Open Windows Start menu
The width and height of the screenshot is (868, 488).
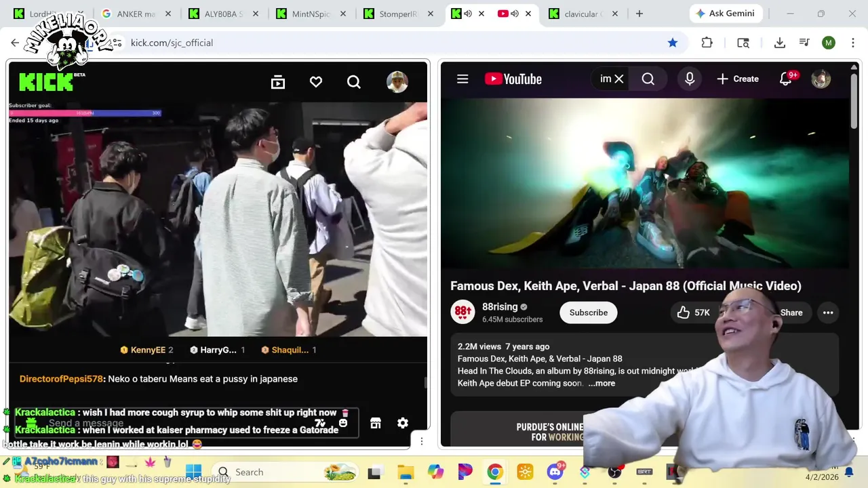pyautogui.click(x=193, y=472)
